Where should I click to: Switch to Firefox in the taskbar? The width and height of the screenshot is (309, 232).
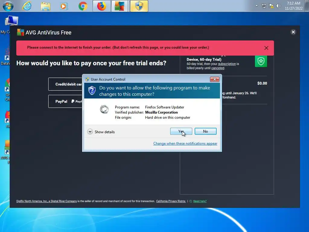101,6
